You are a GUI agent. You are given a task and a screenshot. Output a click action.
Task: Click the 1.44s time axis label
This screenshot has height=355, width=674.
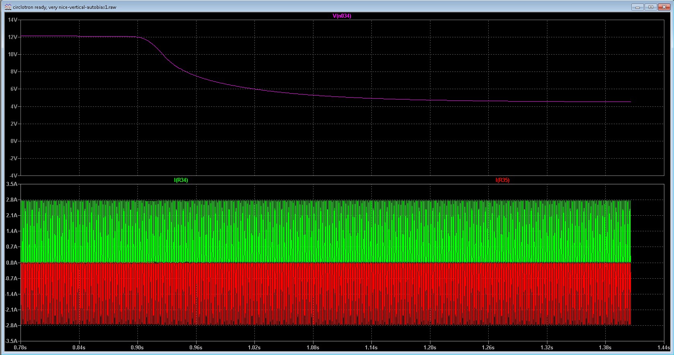pos(664,347)
